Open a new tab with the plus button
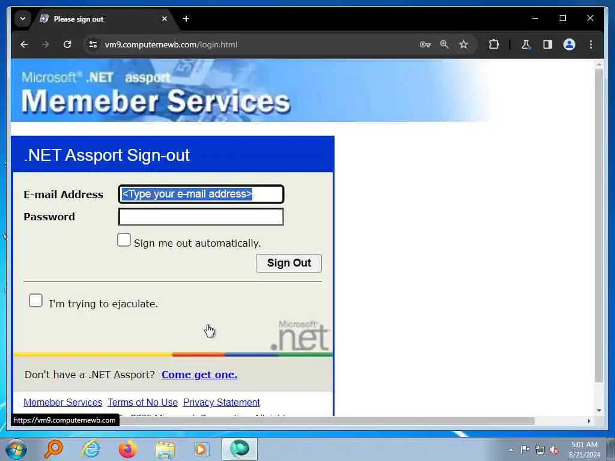This screenshot has height=461, width=615. coord(186,19)
